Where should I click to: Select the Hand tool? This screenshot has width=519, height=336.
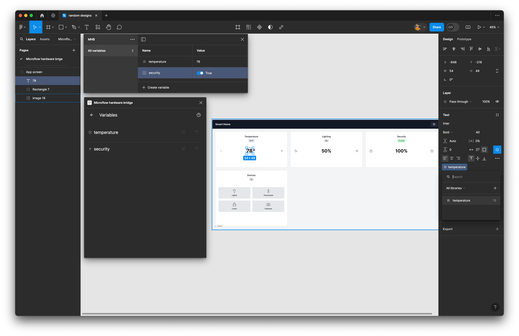coord(108,27)
